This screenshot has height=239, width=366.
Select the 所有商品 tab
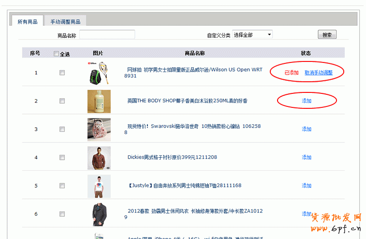(x=28, y=22)
